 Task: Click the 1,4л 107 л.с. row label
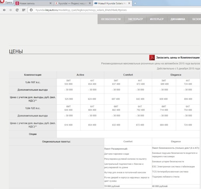pos(33,82)
